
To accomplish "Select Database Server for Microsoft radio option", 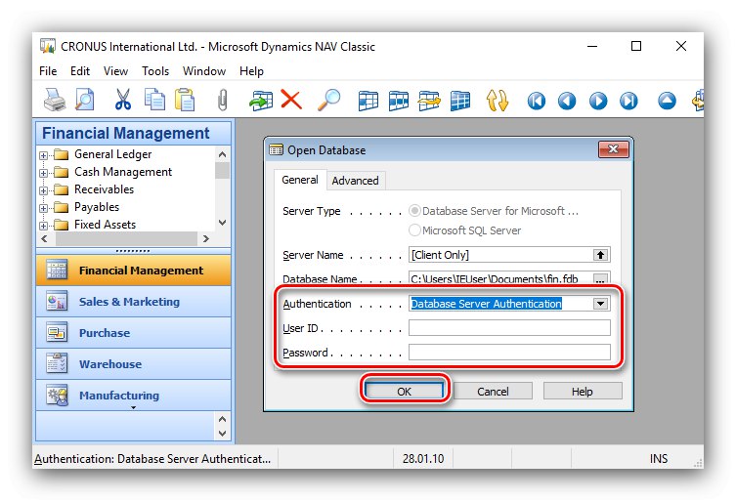I will pos(414,211).
